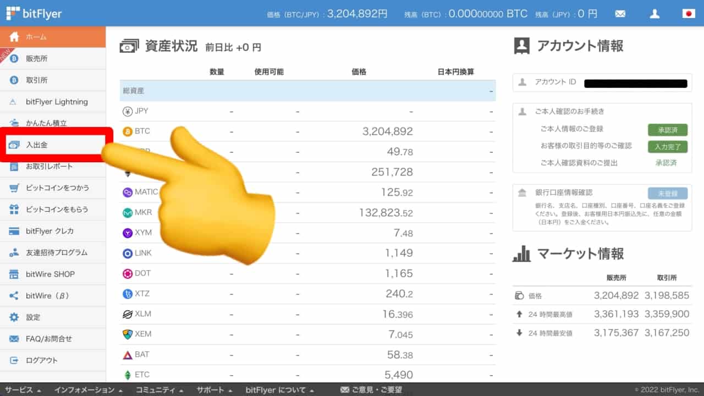Open the user profile icon in header
Screen dimensions: 704x396
click(654, 14)
